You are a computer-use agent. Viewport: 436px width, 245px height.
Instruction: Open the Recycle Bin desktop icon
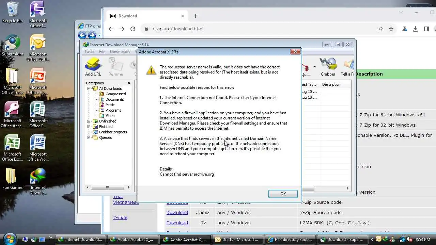pyautogui.click(x=13, y=12)
